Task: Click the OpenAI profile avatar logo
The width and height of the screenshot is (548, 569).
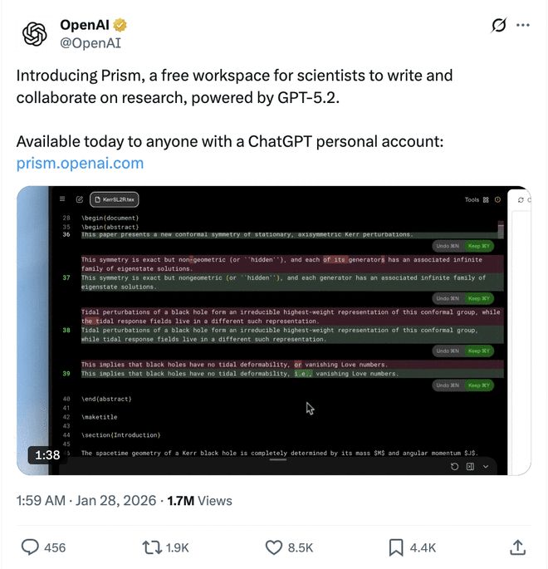Action: [x=35, y=33]
